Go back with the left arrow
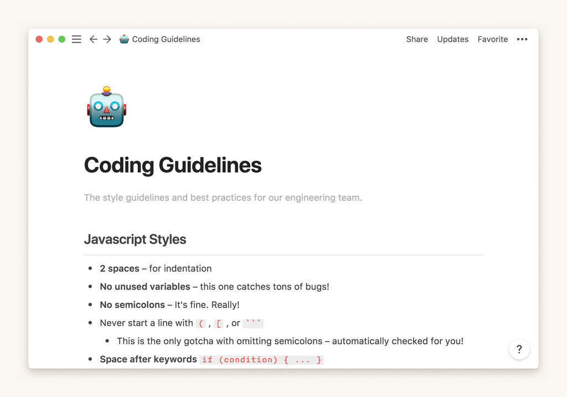Image resolution: width=567 pixels, height=397 pixels. (x=93, y=39)
